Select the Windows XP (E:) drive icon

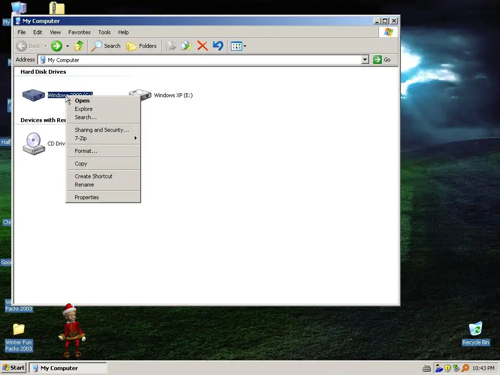coord(140,95)
